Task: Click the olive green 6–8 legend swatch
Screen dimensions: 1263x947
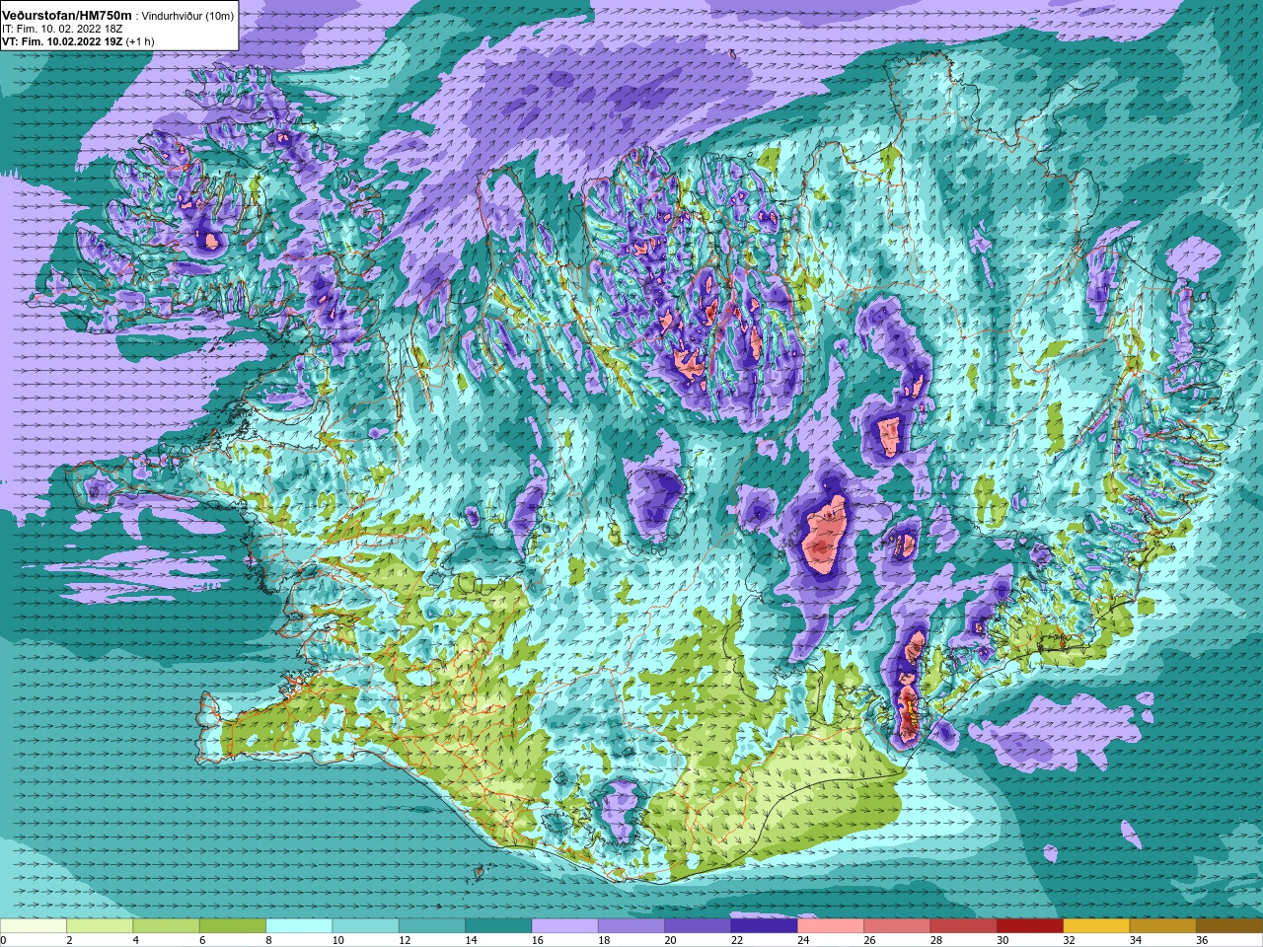Action: point(233,926)
